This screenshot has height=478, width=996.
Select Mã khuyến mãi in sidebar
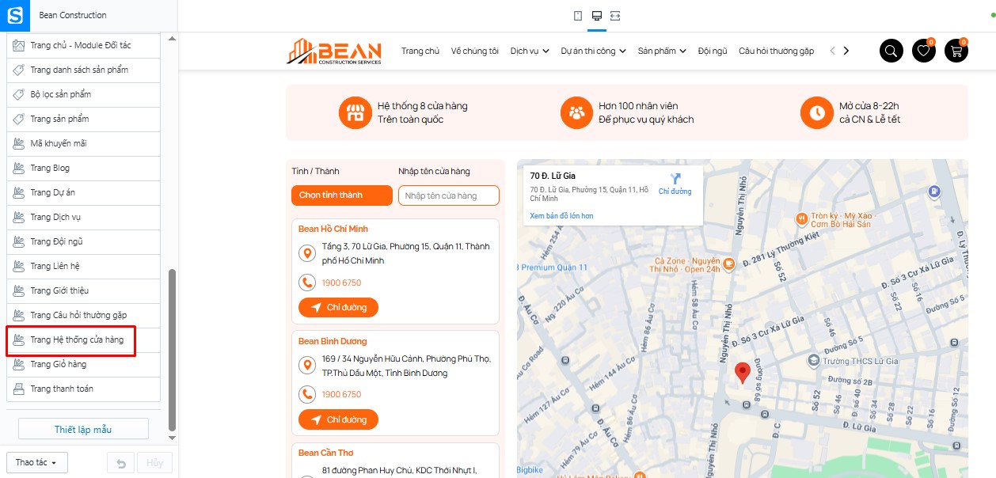point(83,143)
